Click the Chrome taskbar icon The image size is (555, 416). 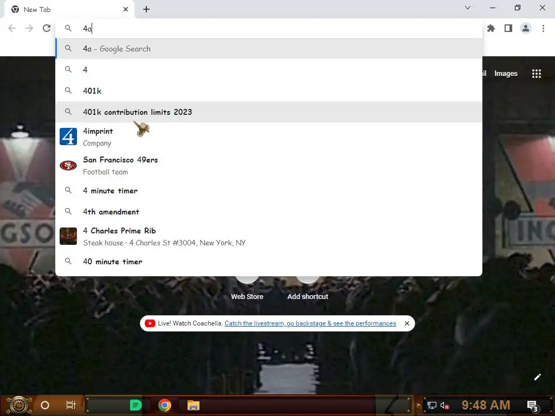(x=165, y=405)
